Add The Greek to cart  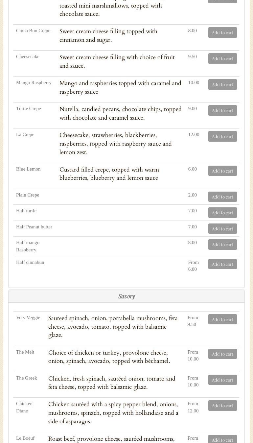[x=222, y=380]
